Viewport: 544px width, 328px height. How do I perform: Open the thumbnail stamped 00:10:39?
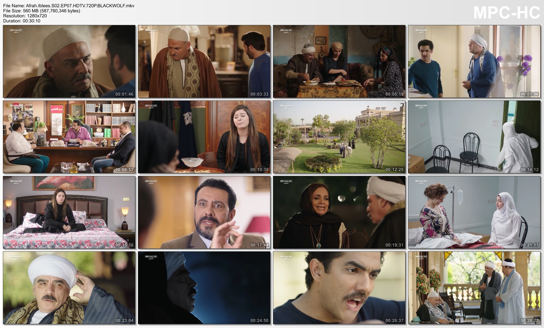click(204, 137)
